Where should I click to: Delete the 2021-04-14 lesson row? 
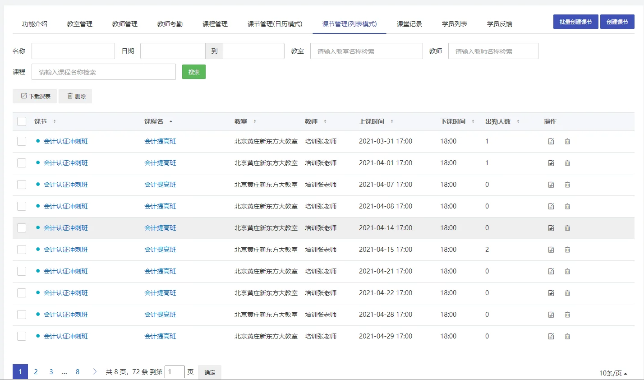pos(567,228)
